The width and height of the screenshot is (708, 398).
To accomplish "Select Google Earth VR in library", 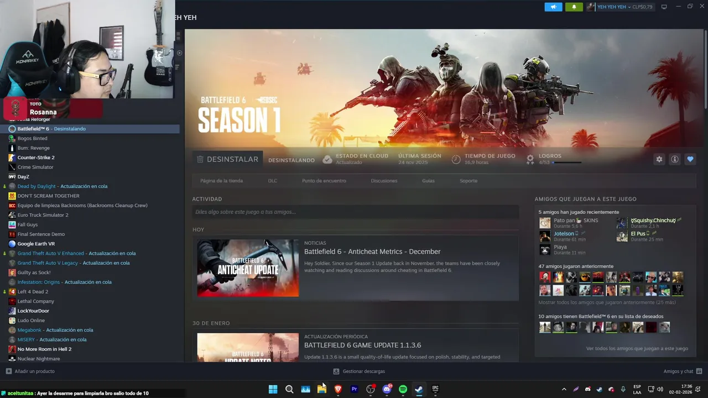I will coord(90,244).
